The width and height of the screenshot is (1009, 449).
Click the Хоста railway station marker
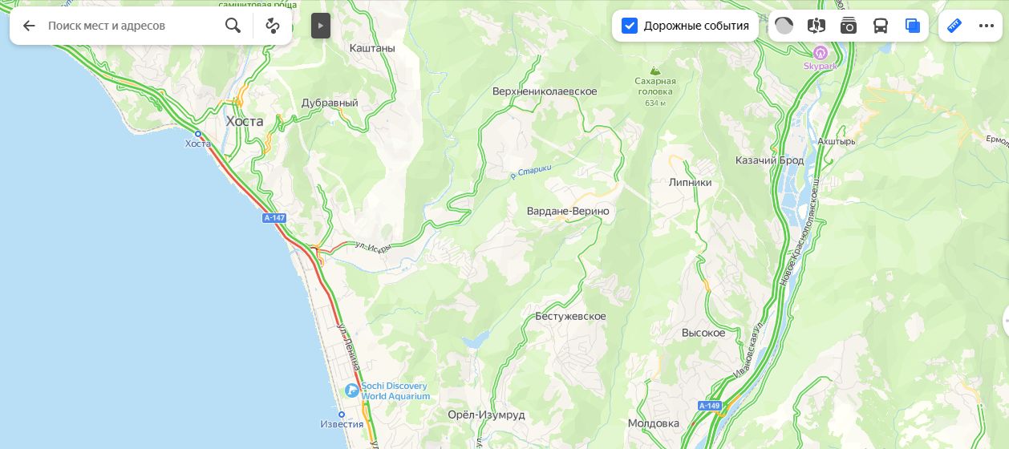198,134
